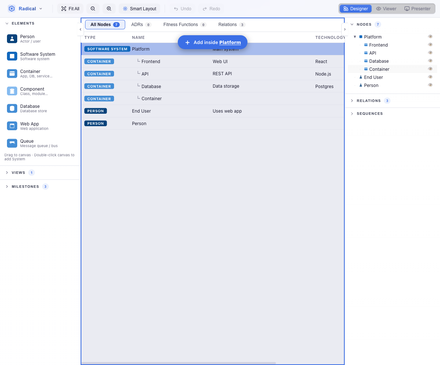Screen dimensions: 440x365
Task: Open the ADRs tab
Action: click(141, 25)
